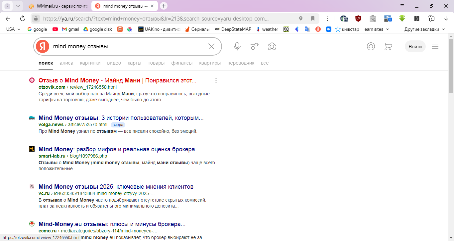The width and height of the screenshot is (454, 241).
Task: Select the карты search tab
Action: click(x=134, y=63)
